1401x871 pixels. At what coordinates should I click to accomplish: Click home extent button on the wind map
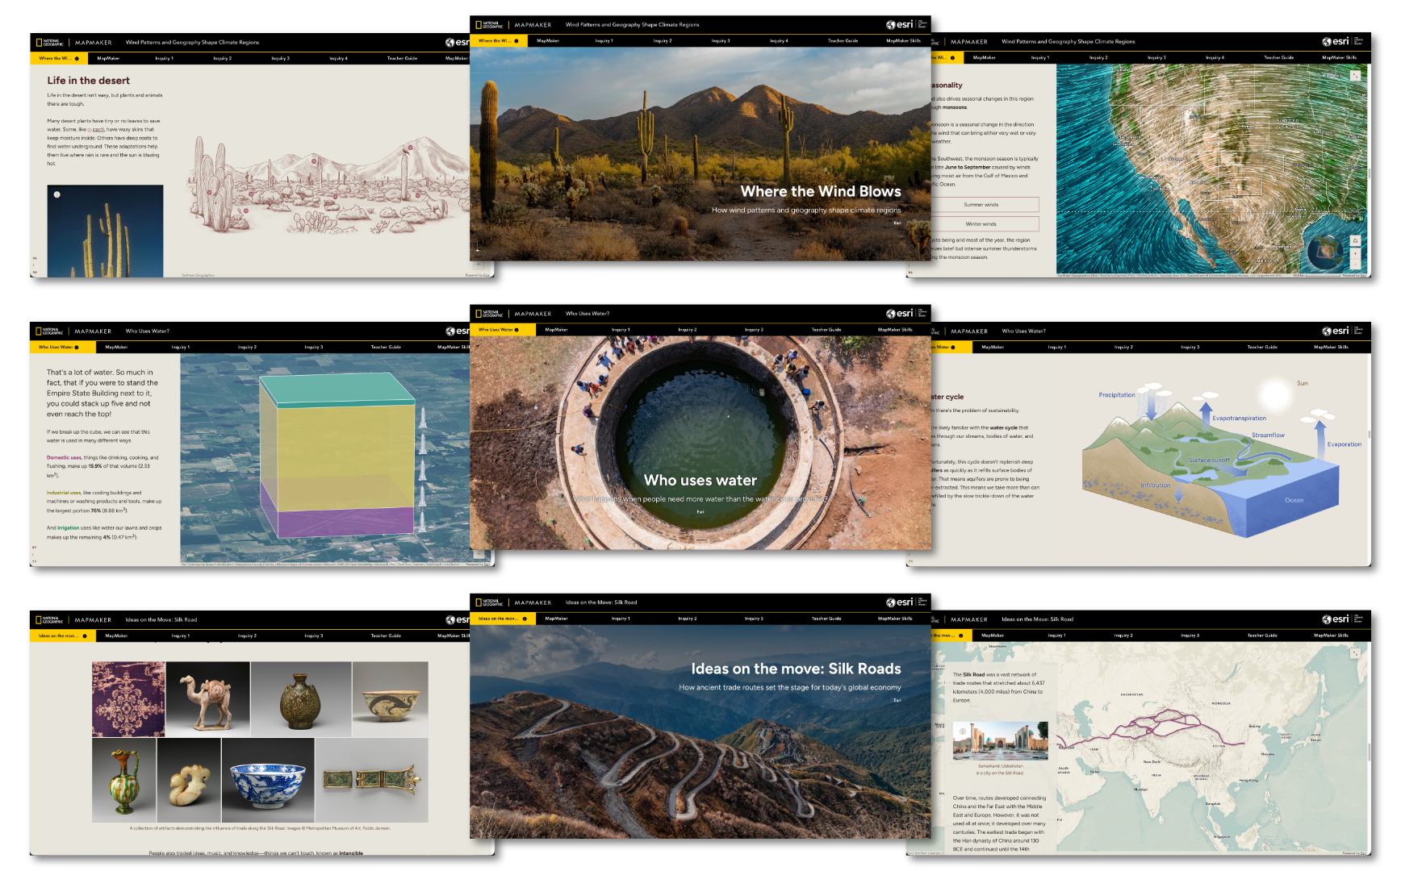[x=1355, y=241]
